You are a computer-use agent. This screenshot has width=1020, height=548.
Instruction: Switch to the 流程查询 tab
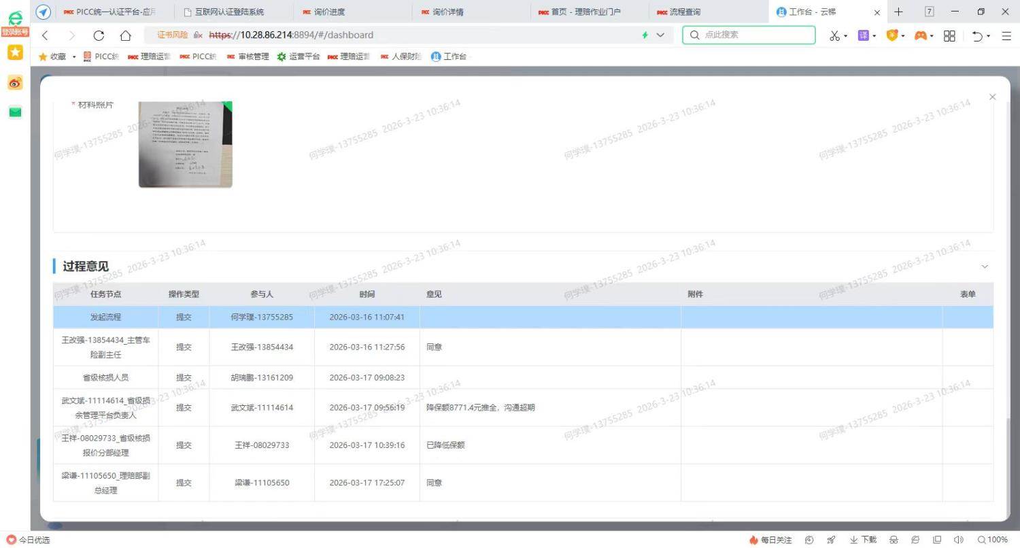684,12
